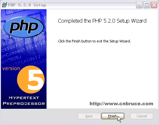Click the orange version 5 circle
This screenshot has width=159, height=125.
(x=31, y=79)
